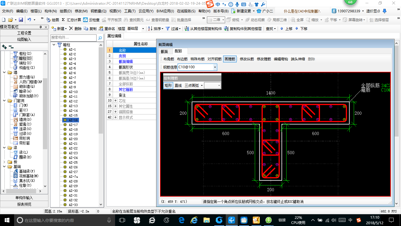Open the 钢筋量(Q) menu
Viewport: 401px width, 226px height.
(98, 11)
